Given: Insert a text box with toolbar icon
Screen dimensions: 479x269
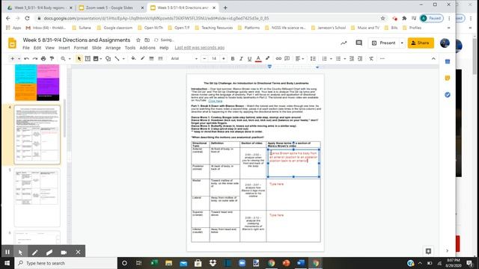Looking at the screenshot, I should [88, 58].
